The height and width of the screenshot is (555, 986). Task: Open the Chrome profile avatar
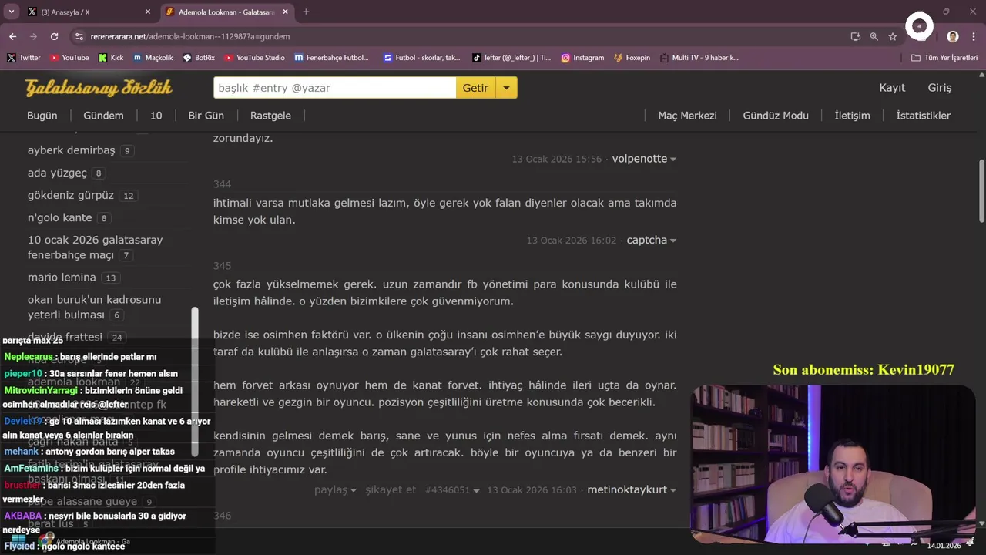pos(953,36)
